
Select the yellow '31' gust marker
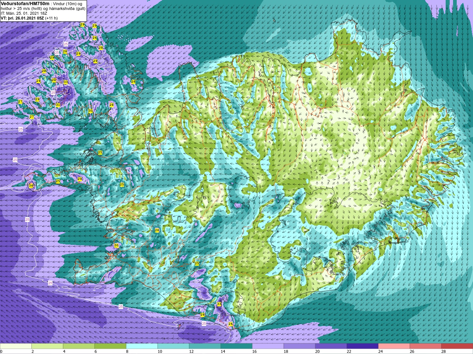tap(58, 105)
